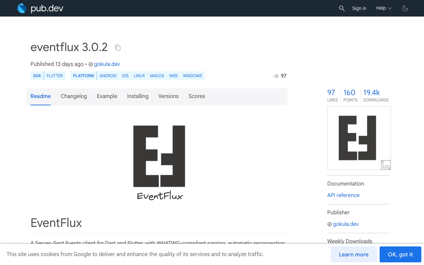This screenshot has height=265, width=424.
Task: Accept cookies with OK, got it
Action: click(x=400, y=254)
